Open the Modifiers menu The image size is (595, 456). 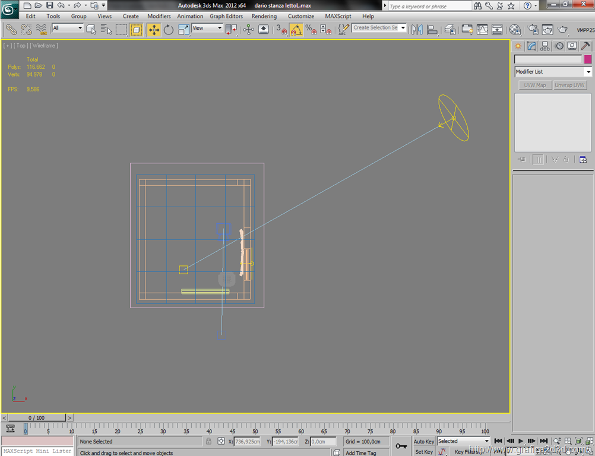click(159, 16)
